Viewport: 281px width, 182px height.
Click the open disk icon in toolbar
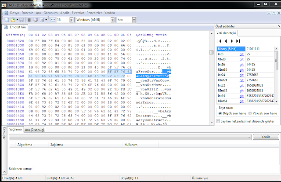36,20
